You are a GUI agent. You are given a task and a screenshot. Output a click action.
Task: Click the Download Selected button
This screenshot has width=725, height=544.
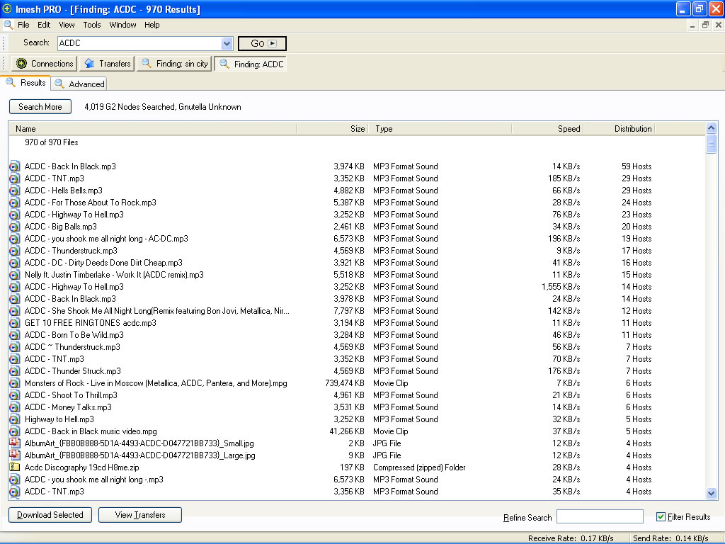[50, 515]
